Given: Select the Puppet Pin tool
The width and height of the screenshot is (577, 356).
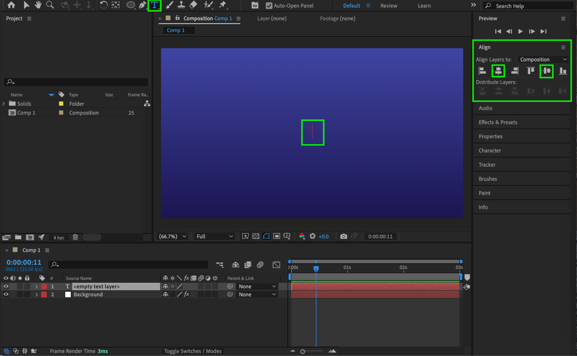Looking at the screenshot, I should click(223, 5).
